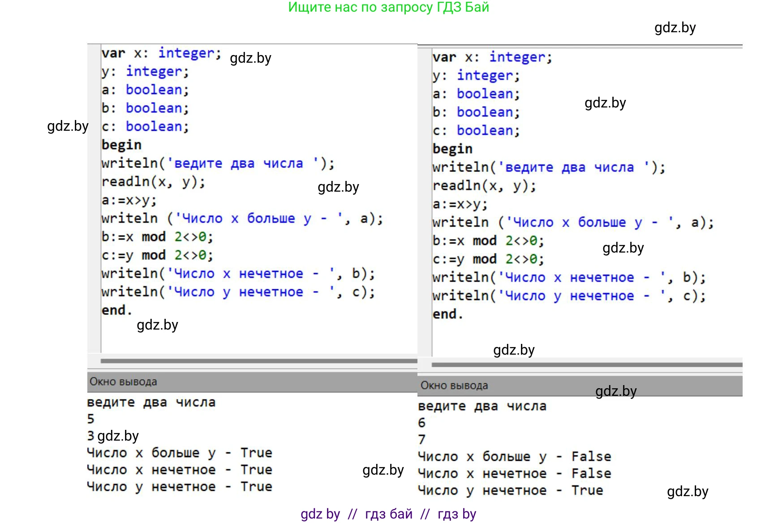Click 'var x: integer;' in left editor
Viewport: 778px width, 523px height.
tap(161, 53)
